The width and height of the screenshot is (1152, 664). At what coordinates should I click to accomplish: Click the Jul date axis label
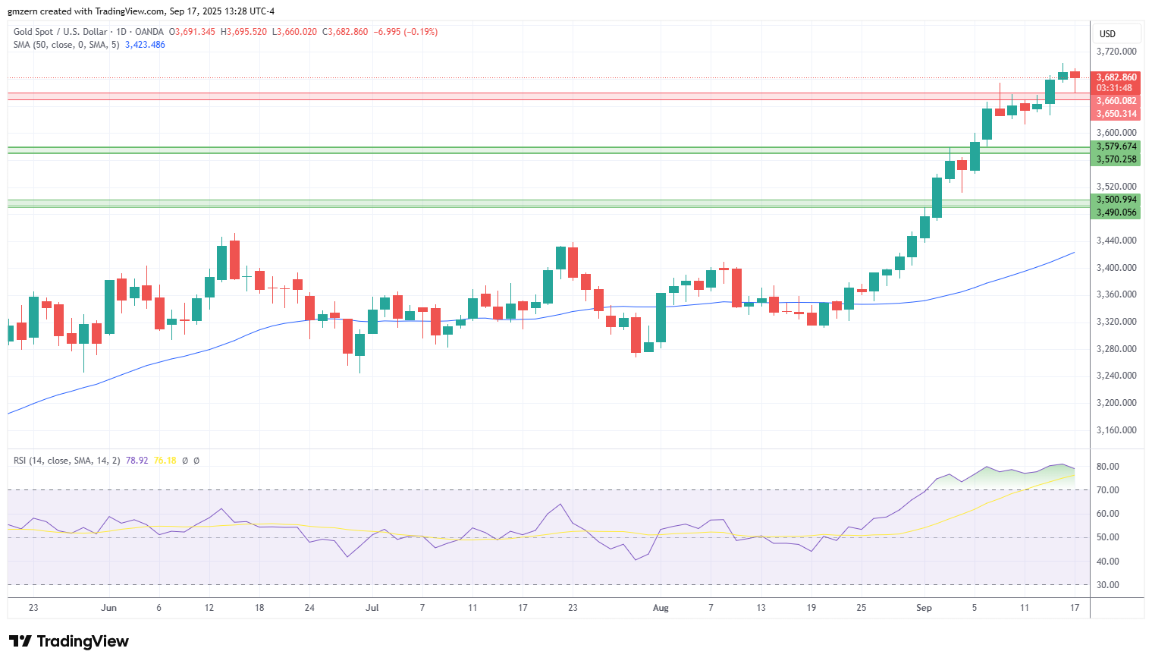pyautogui.click(x=372, y=608)
